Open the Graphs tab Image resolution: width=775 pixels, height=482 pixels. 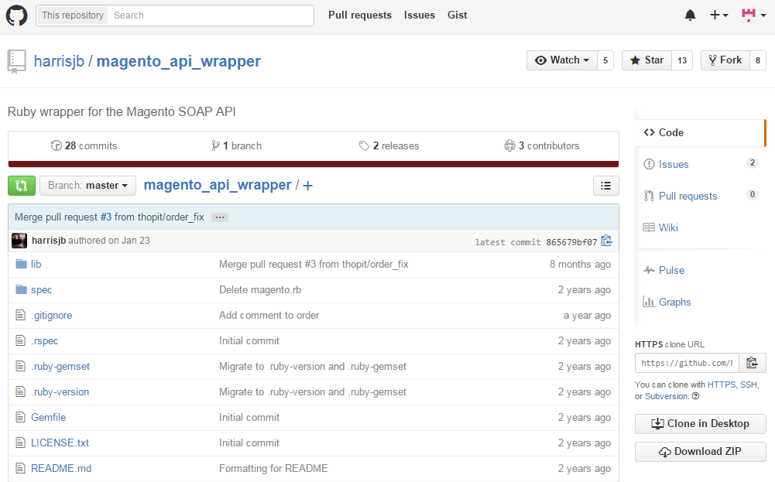pyautogui.click(x=700, y=302)
